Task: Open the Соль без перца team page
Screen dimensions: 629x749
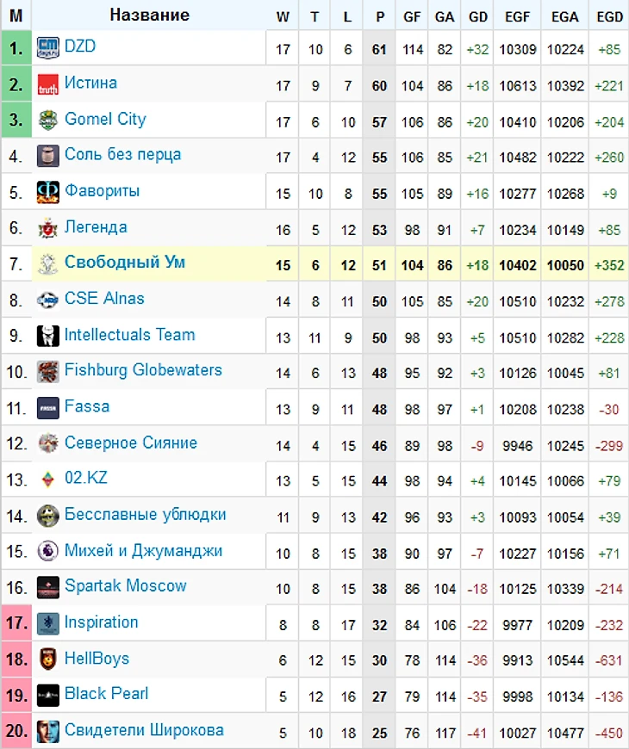Action: 123,155
